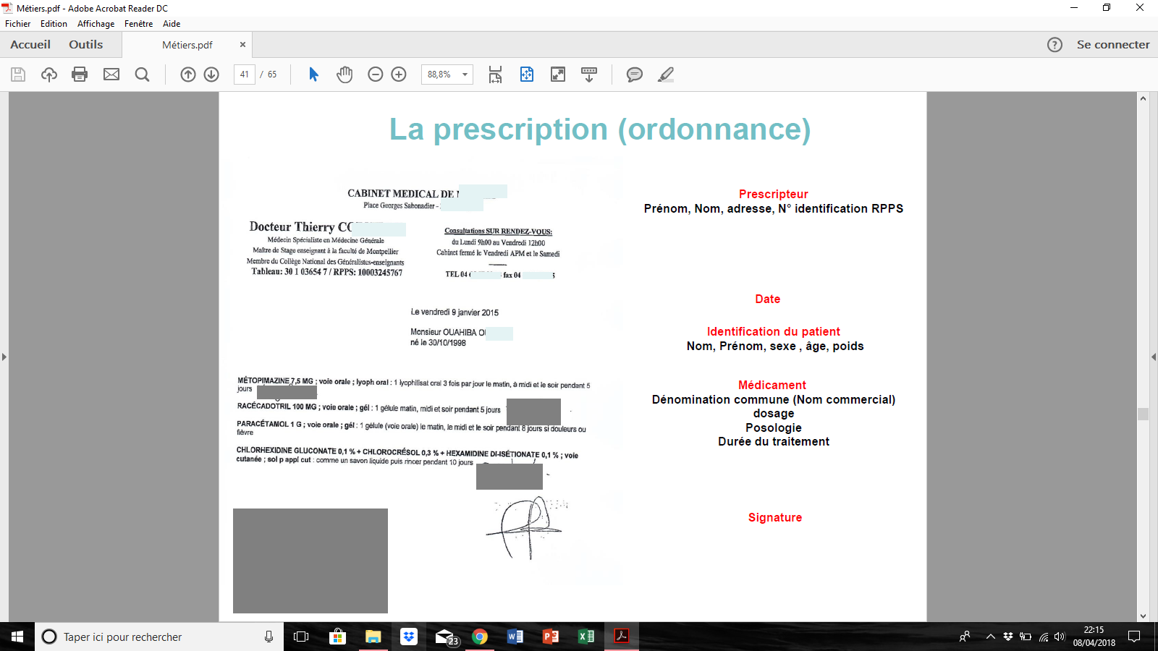Activate the Highlight text pen tool
This screenshot has width=1158, height=651.
[666, 75]
